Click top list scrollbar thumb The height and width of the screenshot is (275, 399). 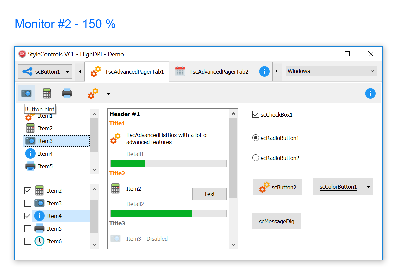[94, 135]
